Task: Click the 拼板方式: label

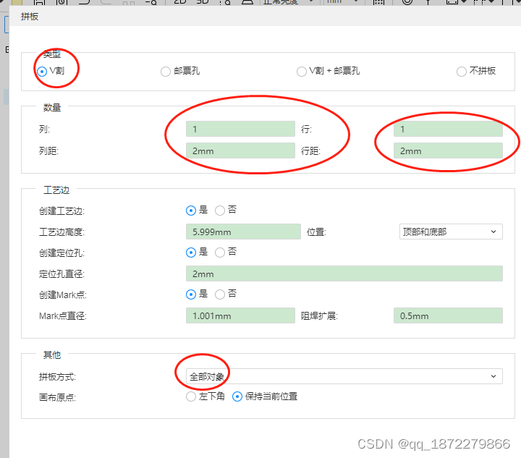Action: tap(57, 377)
